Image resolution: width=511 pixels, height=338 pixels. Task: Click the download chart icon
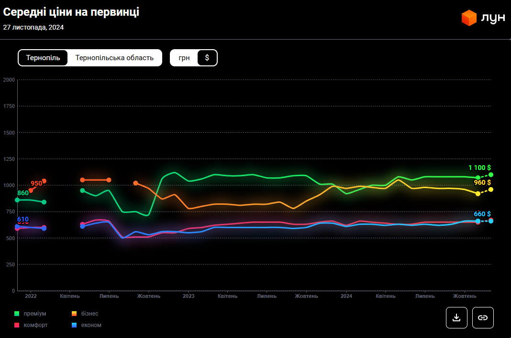point(456,317)
